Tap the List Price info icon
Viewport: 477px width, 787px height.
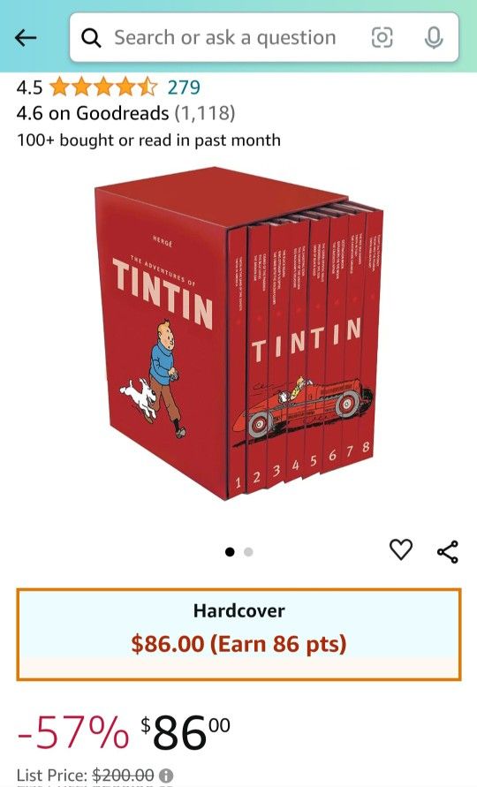point(166,776)
